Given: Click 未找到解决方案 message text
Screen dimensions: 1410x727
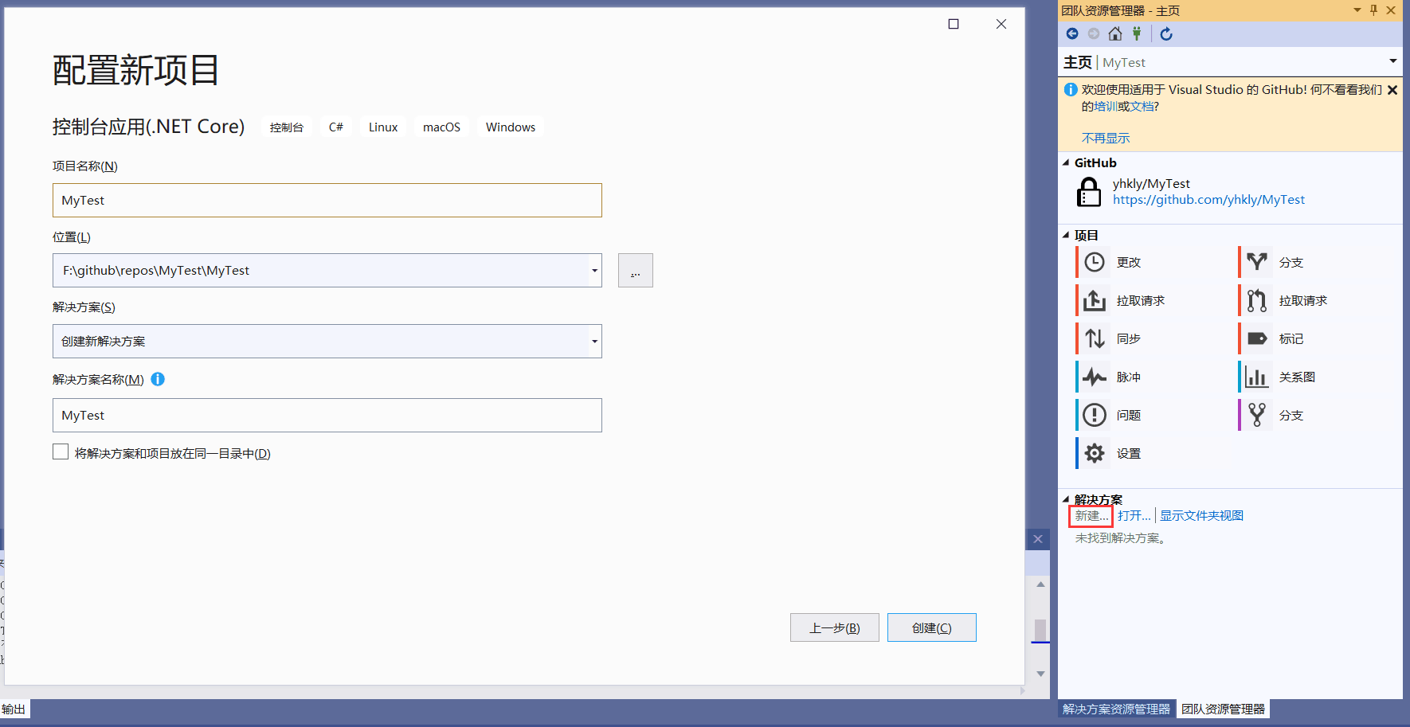Looking at the screenshot, I should tap(1122, 538).
